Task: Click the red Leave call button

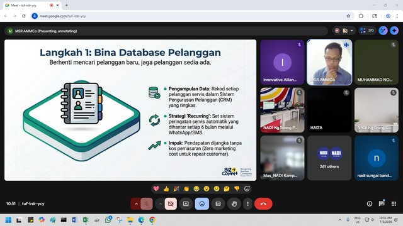Action: (x=263, y=203)
